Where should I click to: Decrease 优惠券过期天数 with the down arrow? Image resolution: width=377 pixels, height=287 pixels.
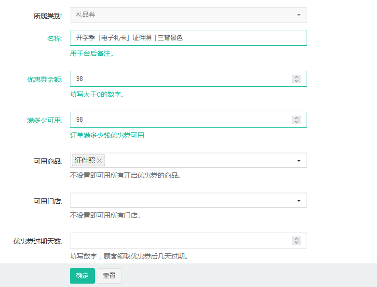click(296, 243)
